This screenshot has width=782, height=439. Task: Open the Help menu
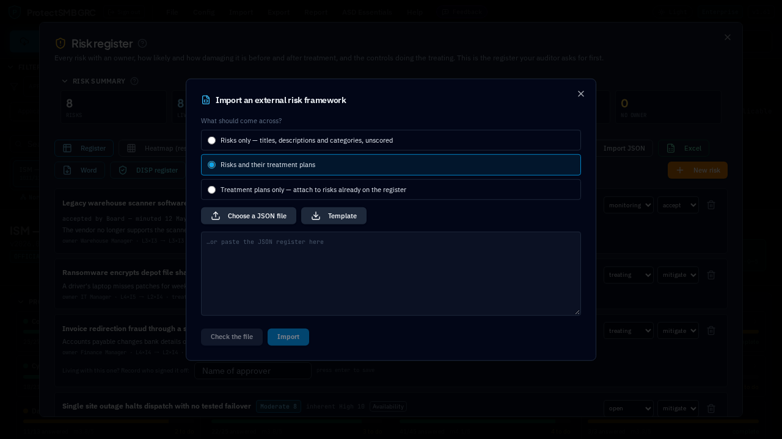click(x=415, y=12)
